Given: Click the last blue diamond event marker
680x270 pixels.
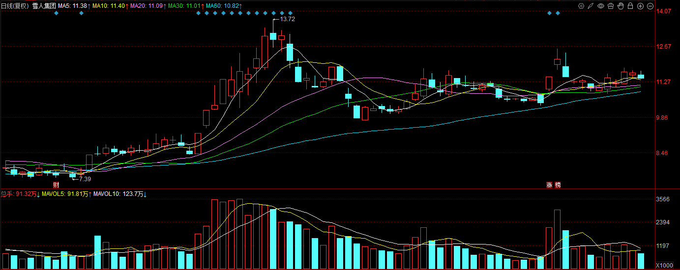Looking at the screenshot, I should (558, 13).
